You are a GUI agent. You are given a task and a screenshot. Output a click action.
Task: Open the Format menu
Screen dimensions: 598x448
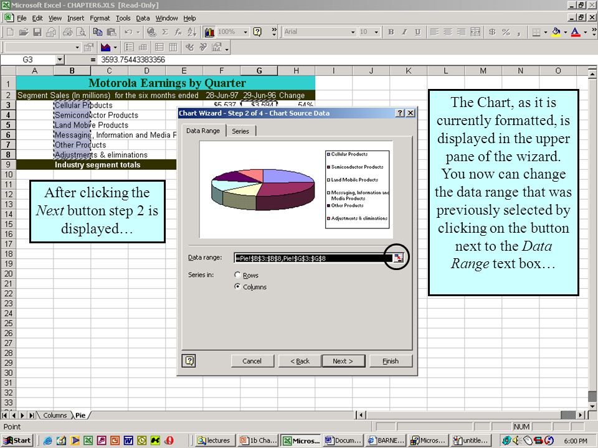[100, 18]
